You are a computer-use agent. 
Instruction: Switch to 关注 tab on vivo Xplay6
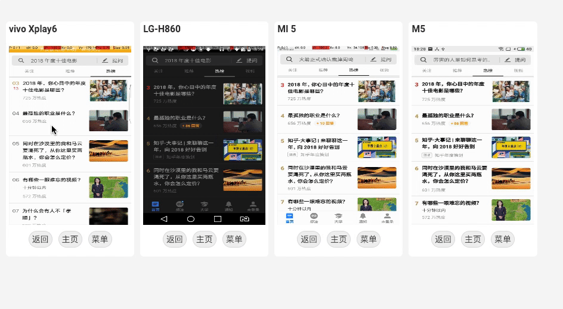click(x=29, y=71)
